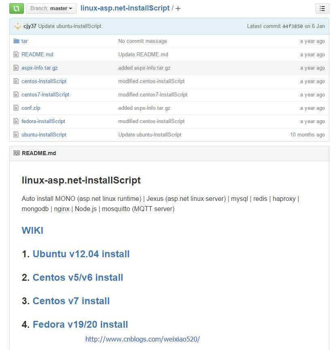This screenshot has width=335, height=350.
Task: Open the Branch: master dropdown
Action: tap(51, 9)
